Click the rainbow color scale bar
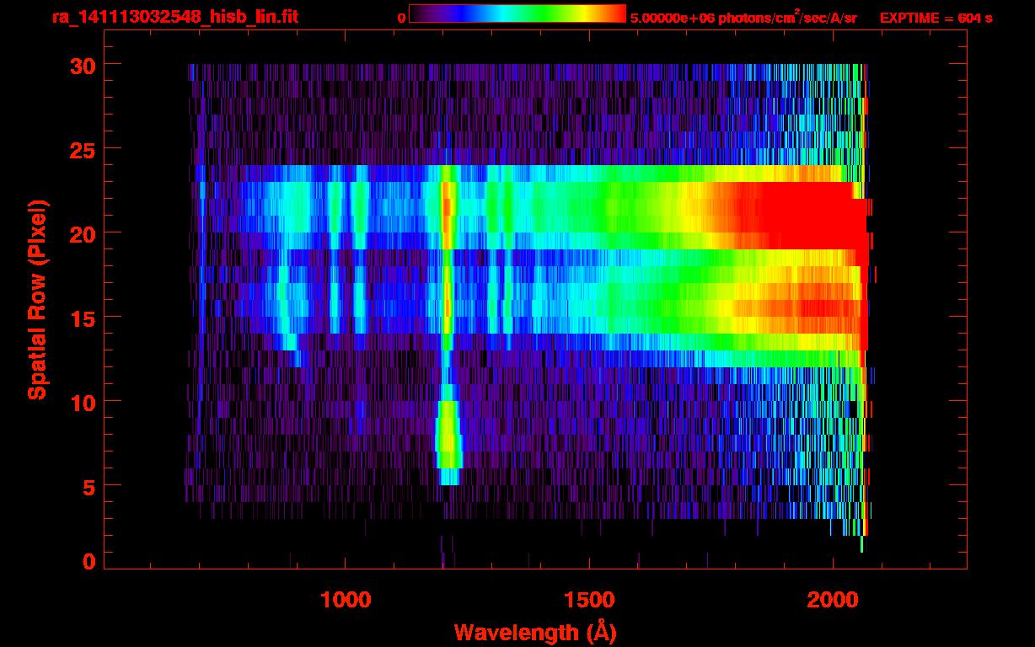 (517, 13)
